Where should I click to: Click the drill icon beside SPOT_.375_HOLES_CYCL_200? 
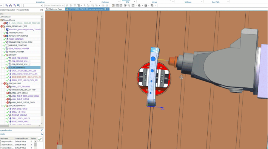10,71
